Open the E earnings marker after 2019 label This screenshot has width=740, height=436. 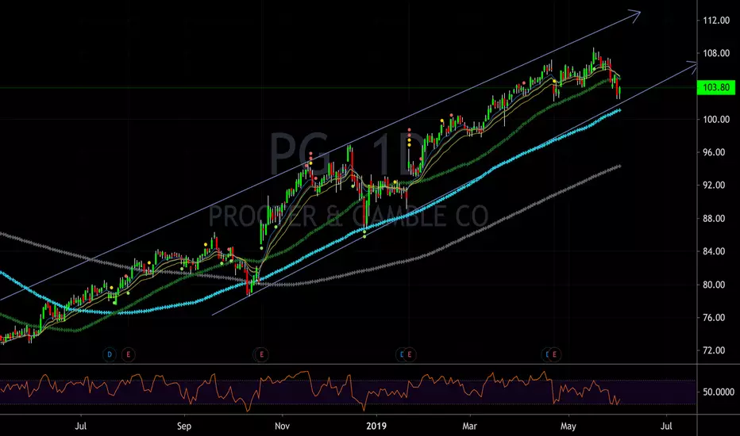[x=410, y=354]
